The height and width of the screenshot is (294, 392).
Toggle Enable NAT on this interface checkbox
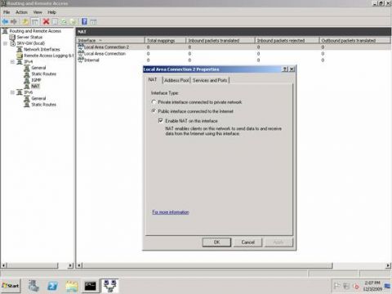(161, 121)
